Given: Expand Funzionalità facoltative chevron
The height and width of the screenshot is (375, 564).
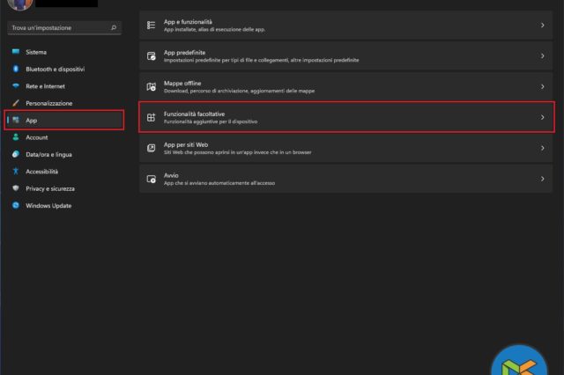Looking at the screenshot, I should (x=543, y=117).
